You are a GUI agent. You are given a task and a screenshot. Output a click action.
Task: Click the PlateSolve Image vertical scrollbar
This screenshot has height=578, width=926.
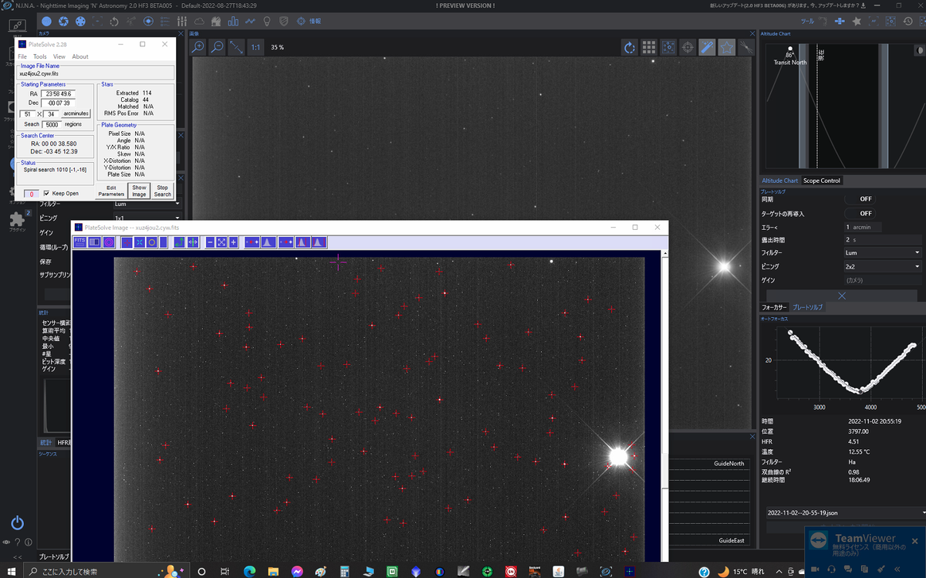coord(665,407)
